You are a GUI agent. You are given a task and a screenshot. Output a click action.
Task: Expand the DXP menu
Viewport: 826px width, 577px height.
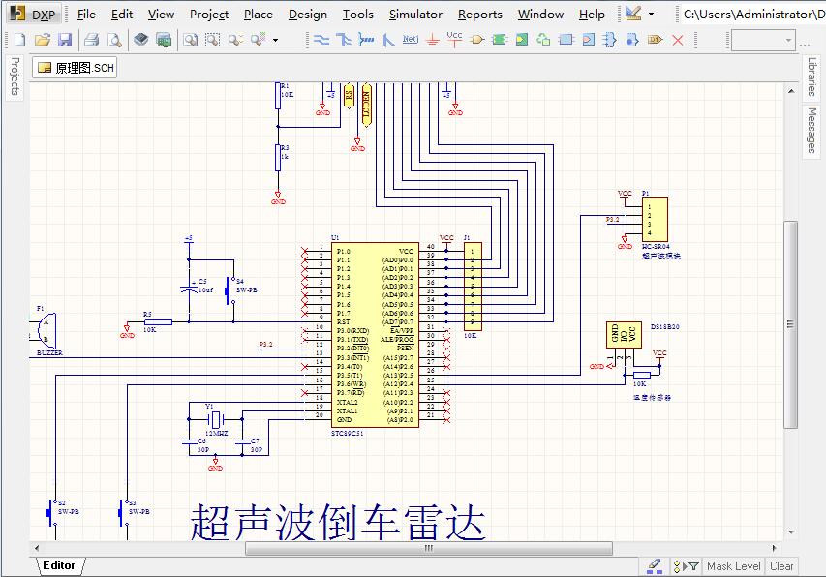pyautogui.click(x=41, y=15)
